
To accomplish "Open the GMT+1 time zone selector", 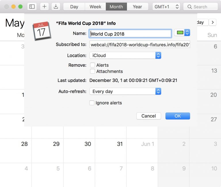I will click(167, 7).
